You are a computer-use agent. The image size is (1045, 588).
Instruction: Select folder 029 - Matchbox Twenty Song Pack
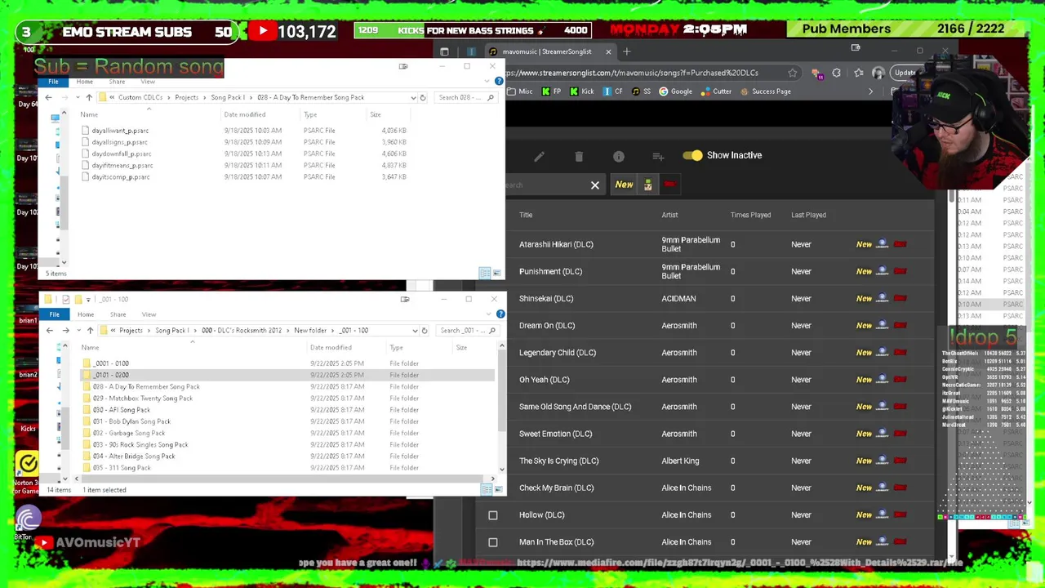tap(143, 399)
